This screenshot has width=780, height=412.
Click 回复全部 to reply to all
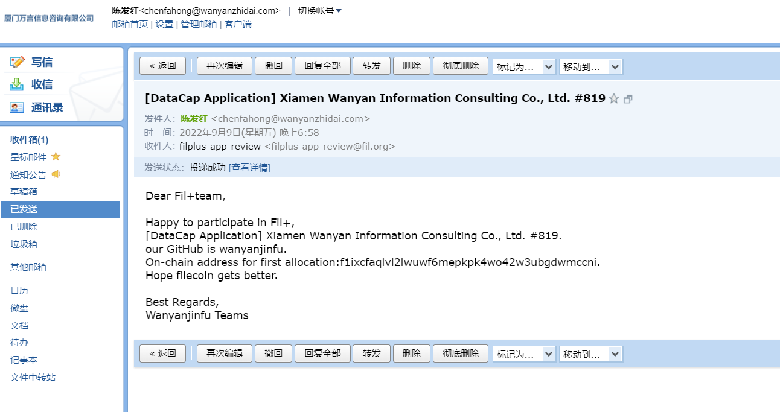pos(322,65)
